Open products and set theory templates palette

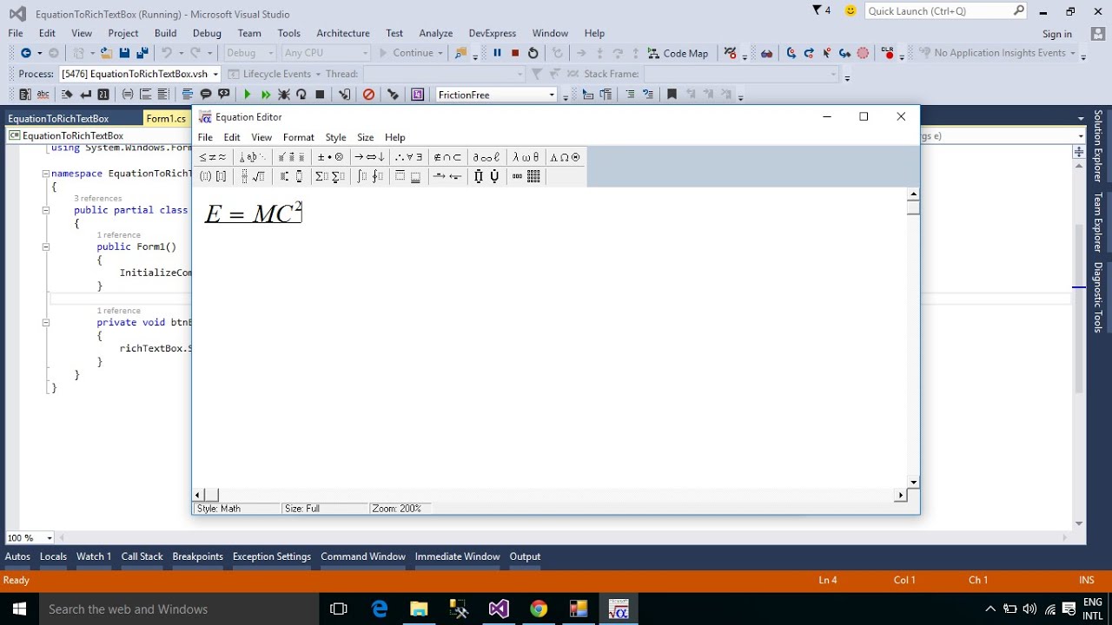[x=486, y=176]
